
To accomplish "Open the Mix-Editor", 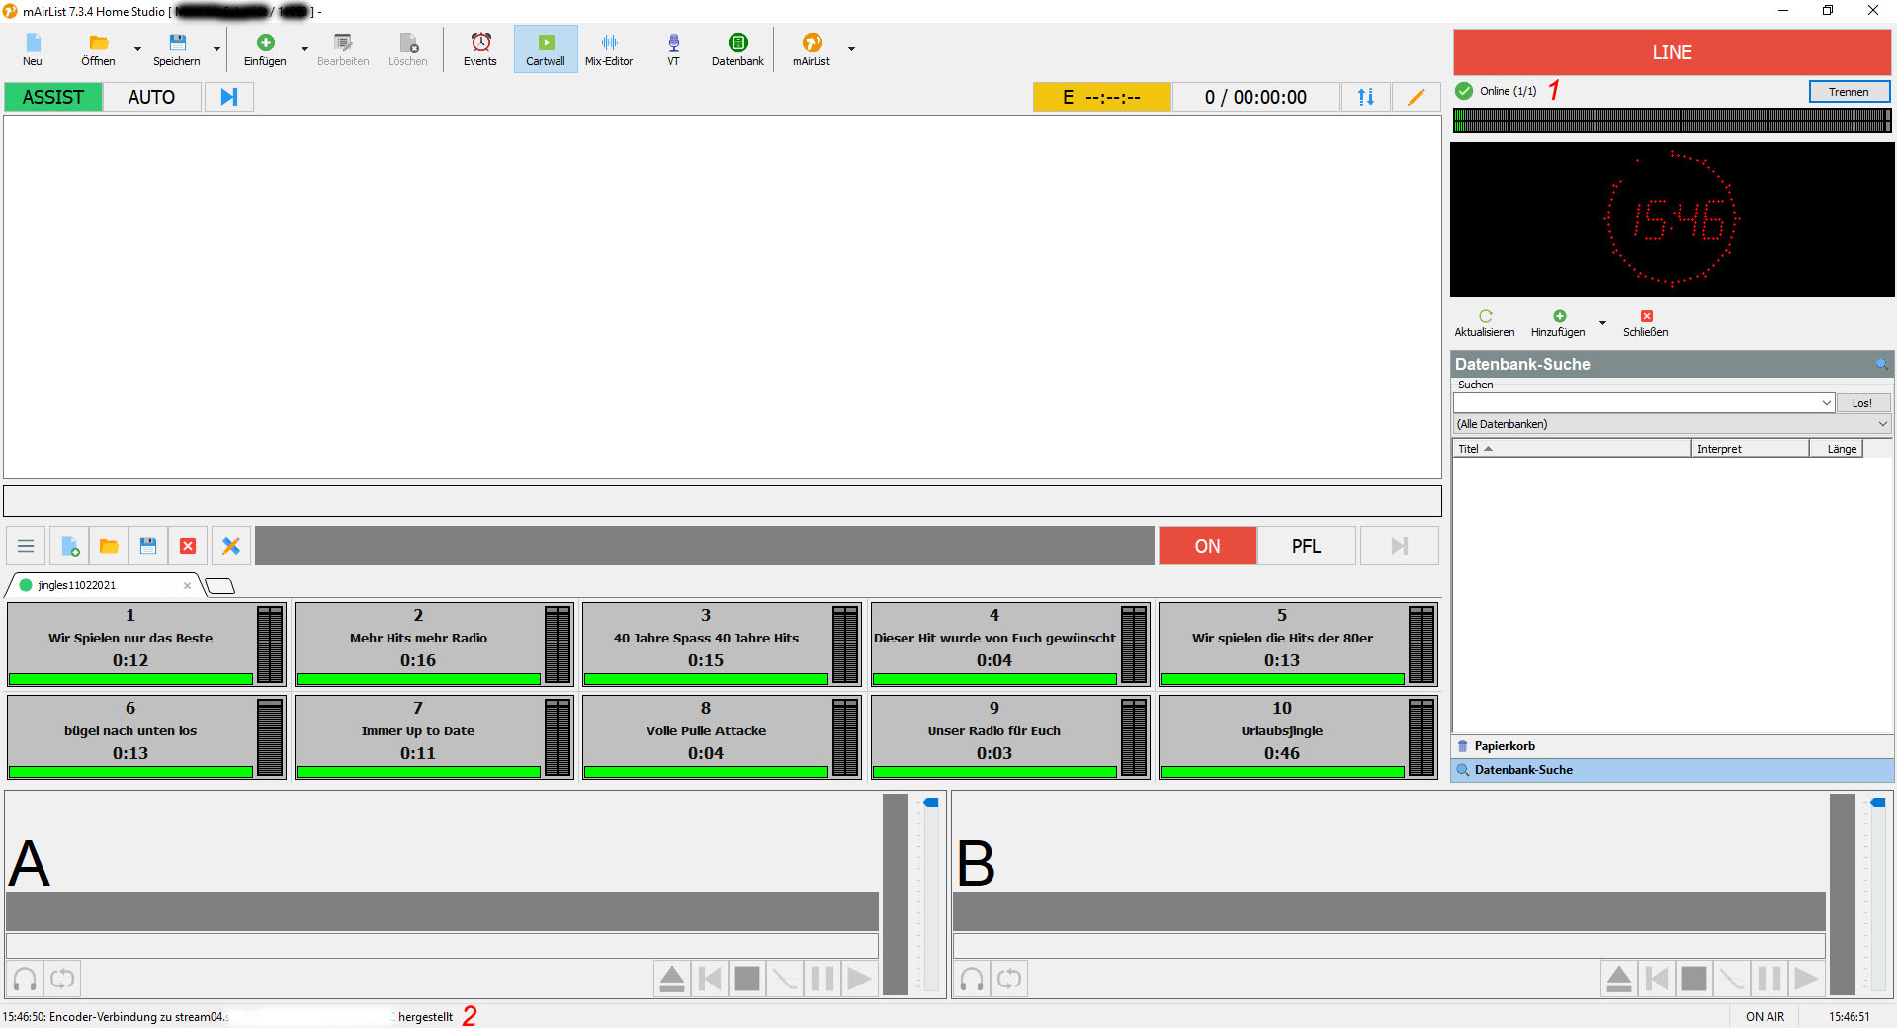I will point(608,48).
